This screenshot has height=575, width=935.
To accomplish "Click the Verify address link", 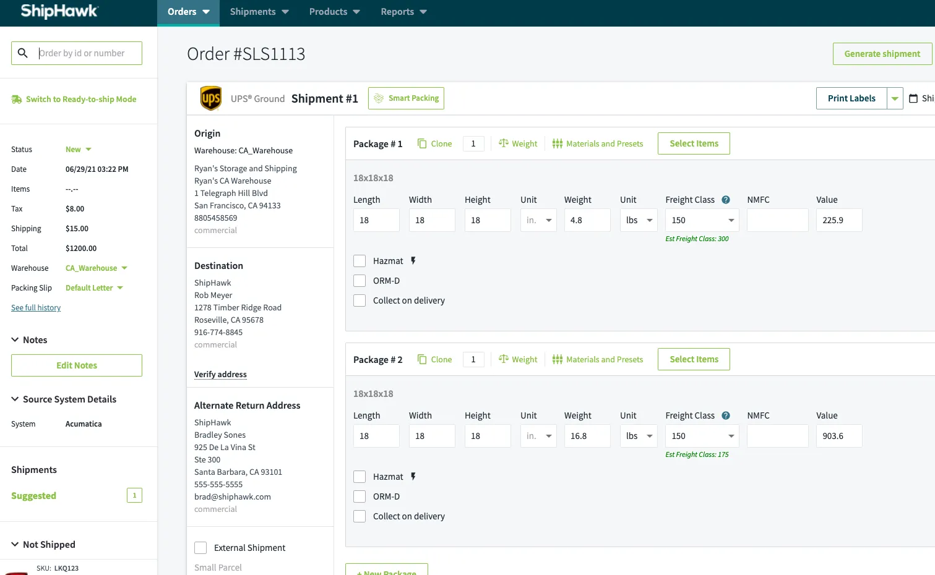I will point(220,374).
